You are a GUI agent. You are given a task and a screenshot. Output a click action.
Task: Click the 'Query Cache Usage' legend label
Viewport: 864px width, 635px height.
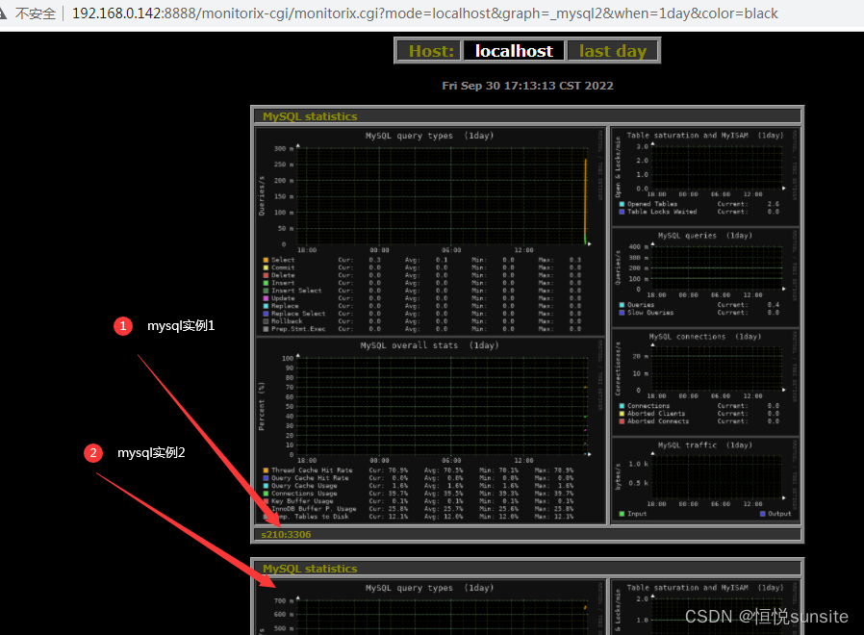click(304, 486)
